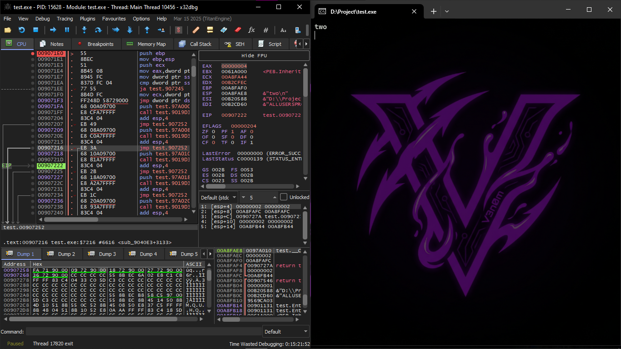Screen dimensions: 621x349
Task: Open the command type Default dropdown
Action: pos(285,332)
